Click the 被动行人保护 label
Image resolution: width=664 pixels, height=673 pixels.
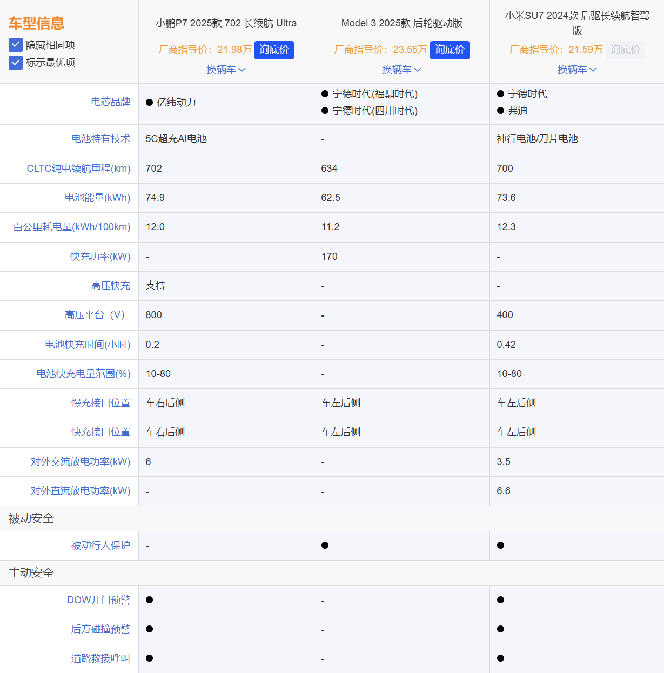click(x=101, y=546)
